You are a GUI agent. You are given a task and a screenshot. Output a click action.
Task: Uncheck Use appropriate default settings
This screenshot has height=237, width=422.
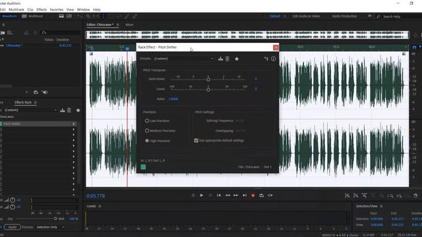click(x=196, y=140)
